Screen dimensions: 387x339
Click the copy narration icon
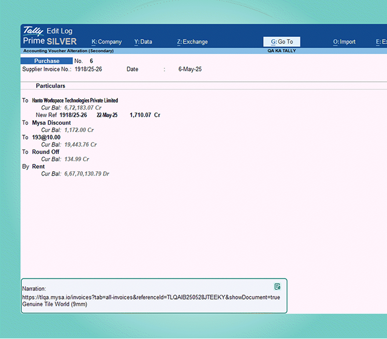pyautogui.click(x=277, y=286)
